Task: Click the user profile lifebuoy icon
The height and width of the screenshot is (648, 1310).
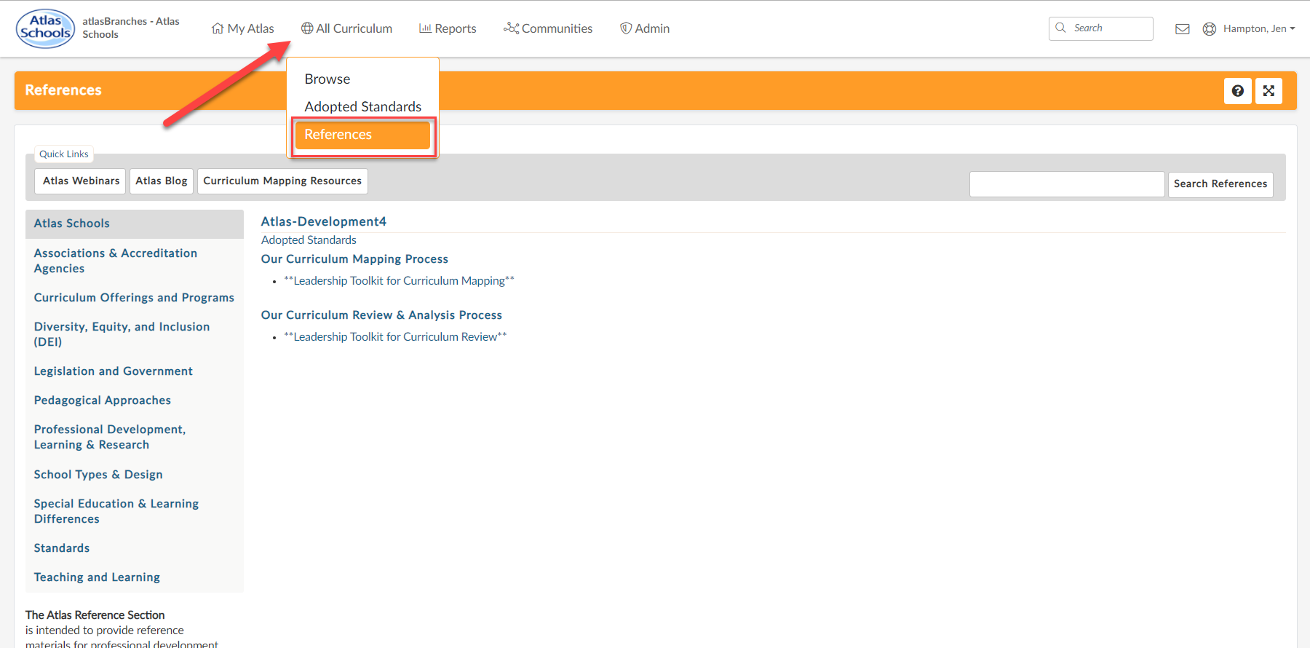Action: click(1210, 29)
